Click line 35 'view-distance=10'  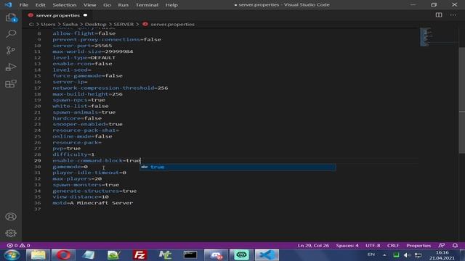pos(81,196)
